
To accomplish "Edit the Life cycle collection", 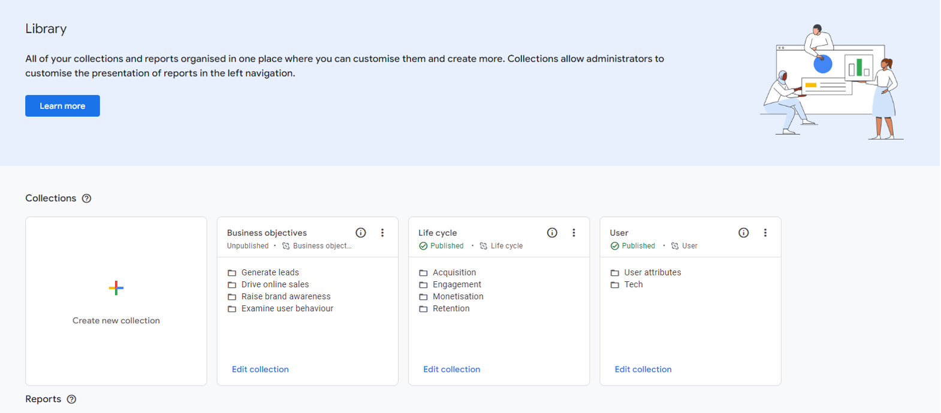I will (x=451, y=369).
